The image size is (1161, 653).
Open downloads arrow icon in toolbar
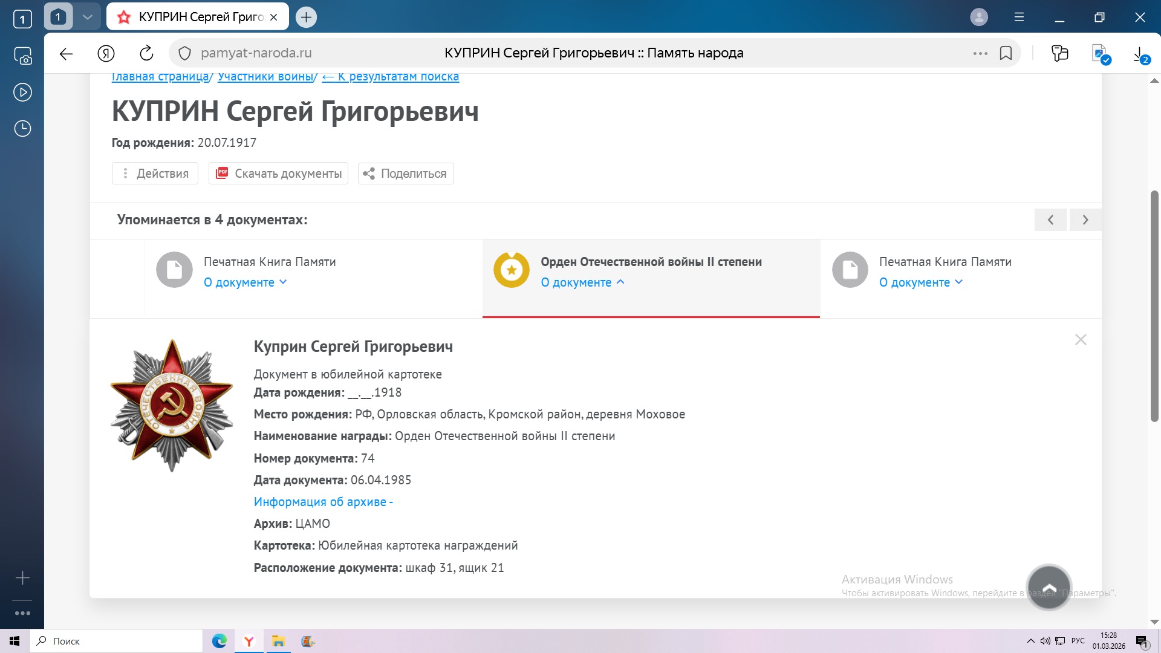pyautogui.click(x=1139, y=54)
